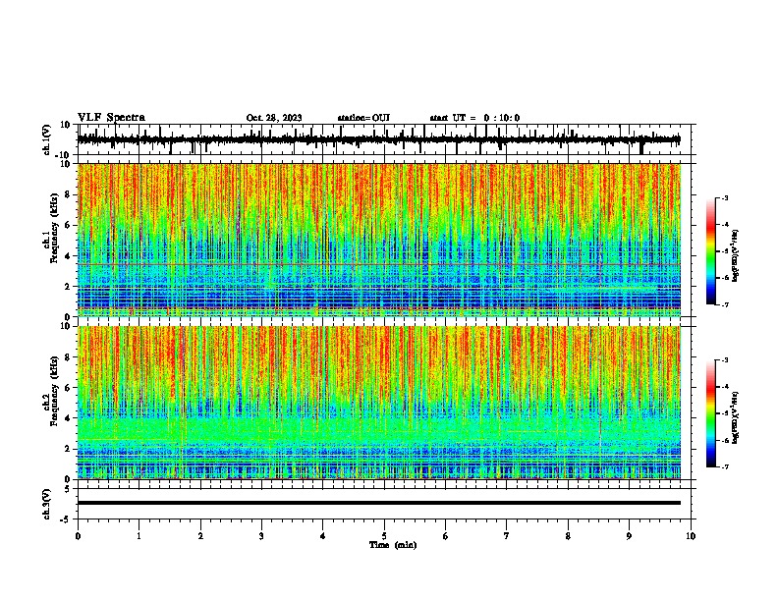The height and width of the screenshot is (601, 778).
Task: Click the ch.1 voltage waveform trace panel
Action: click(x=386, y=139)
